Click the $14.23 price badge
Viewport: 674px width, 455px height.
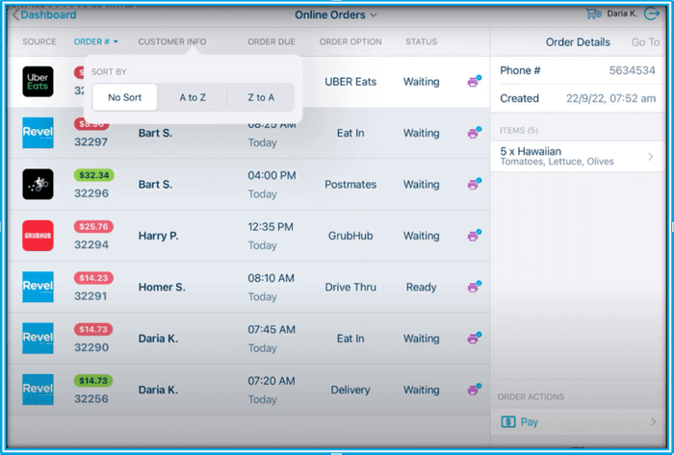click(93, 278)
